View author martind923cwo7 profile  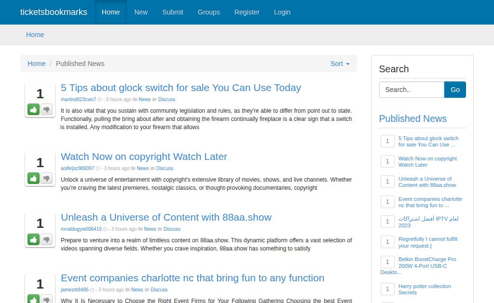coord(79,99)
